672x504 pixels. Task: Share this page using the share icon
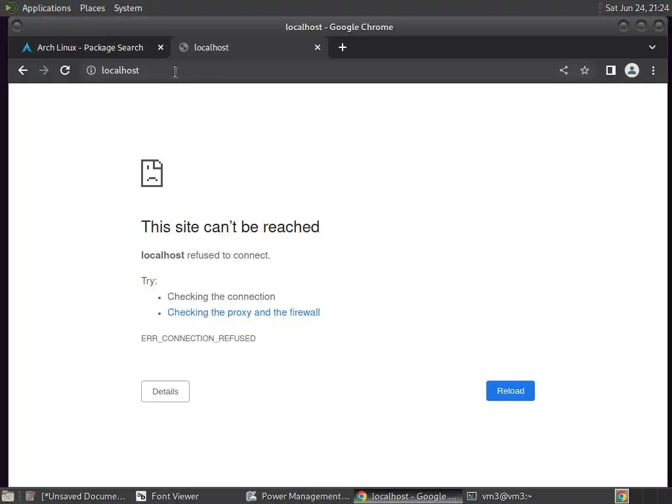tap(564, 70)
